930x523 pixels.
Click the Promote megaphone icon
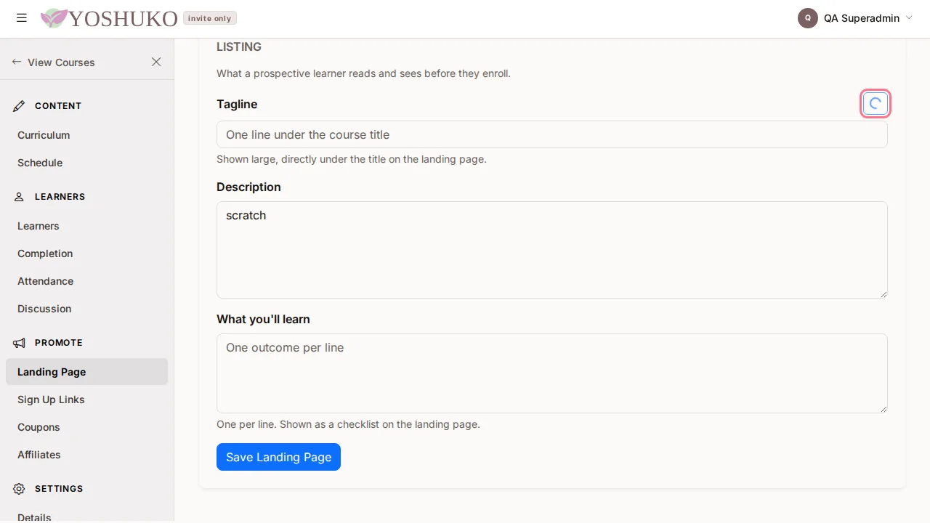click(x=20, y=343)
